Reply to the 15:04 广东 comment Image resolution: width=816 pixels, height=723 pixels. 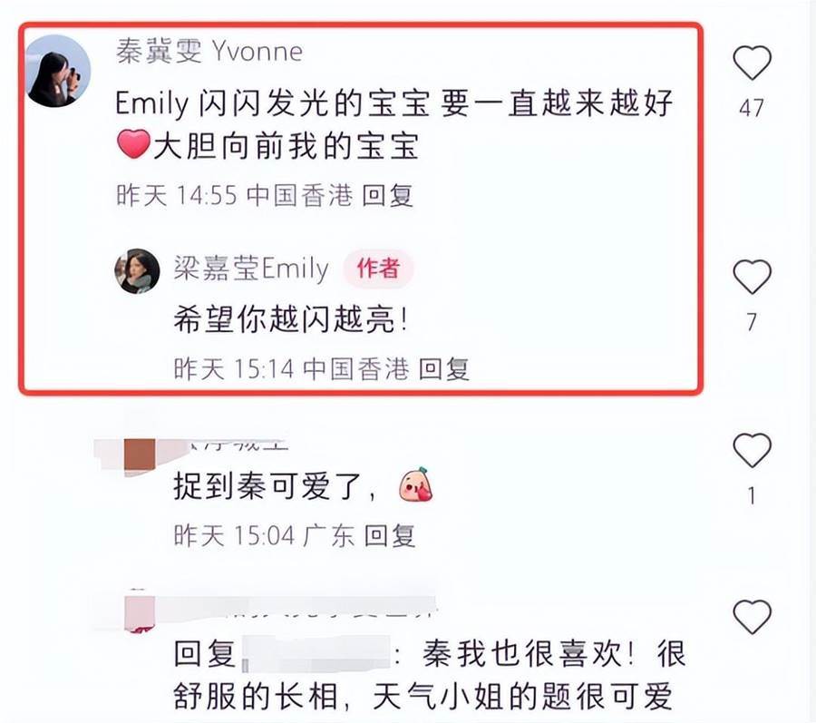[390, 535]
